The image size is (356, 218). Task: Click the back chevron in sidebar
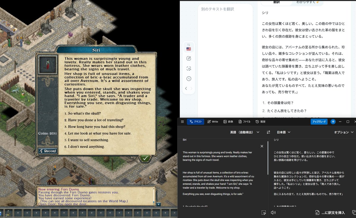(x=186, y=89)
